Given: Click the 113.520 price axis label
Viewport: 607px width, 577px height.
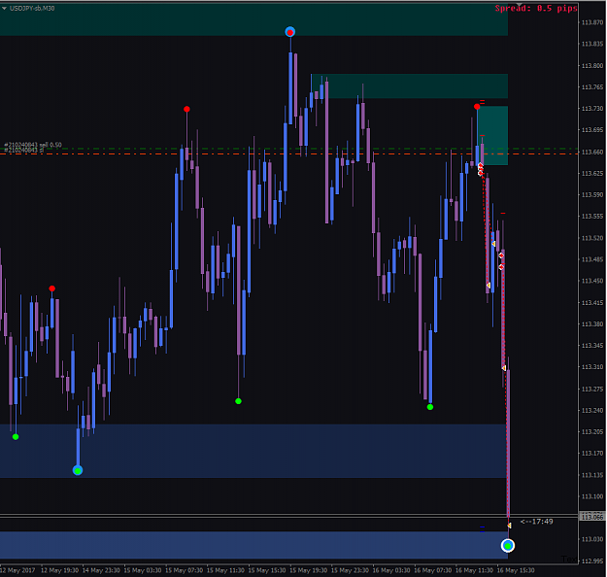Looking at the screenshot, I should [592, 238].
